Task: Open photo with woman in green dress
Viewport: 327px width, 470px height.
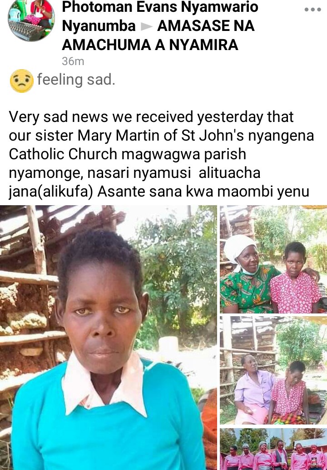Action: [x=273, y=259]
